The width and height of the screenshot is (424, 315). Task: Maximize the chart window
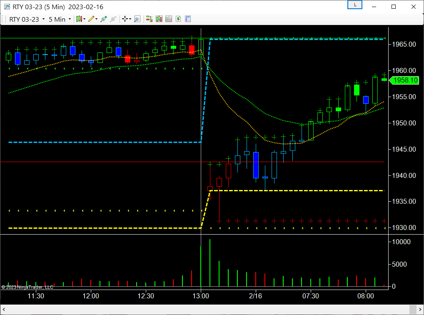(394, 7)
